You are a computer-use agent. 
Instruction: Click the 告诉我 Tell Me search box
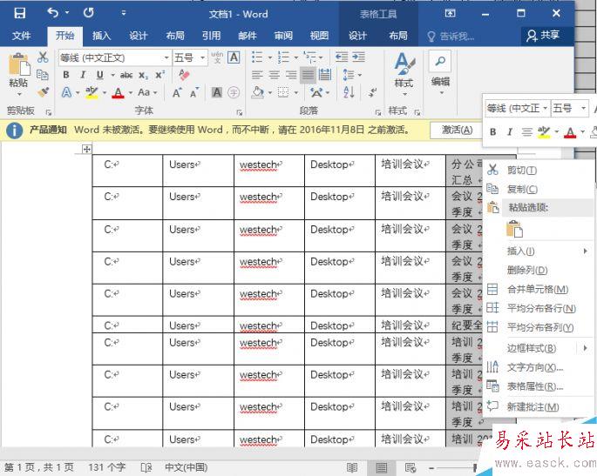pyautogui.click(x=451, y=37)
